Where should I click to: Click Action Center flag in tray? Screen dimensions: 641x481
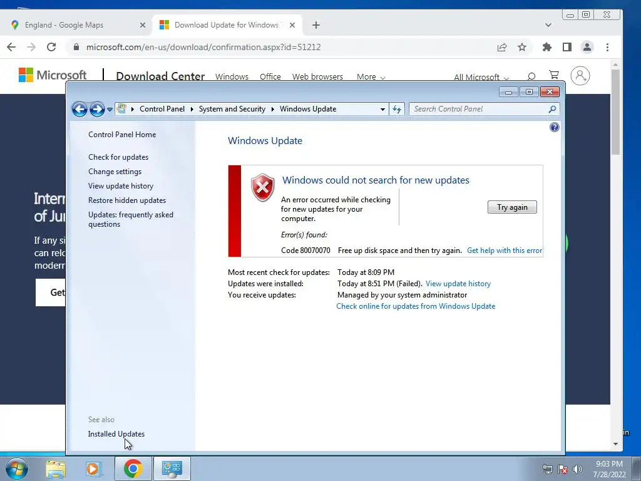click(563, 469)
